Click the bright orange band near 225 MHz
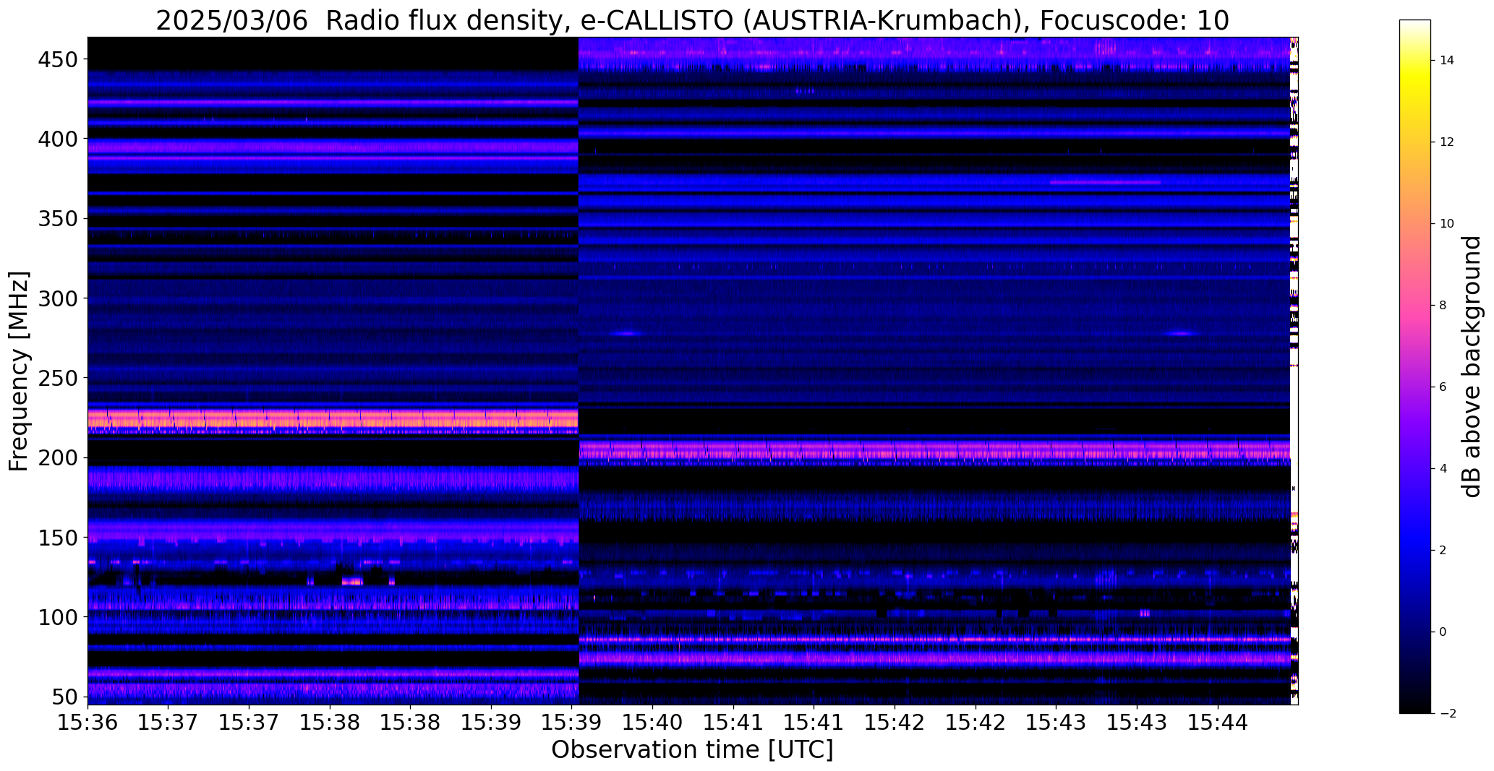 pos(333,420)
